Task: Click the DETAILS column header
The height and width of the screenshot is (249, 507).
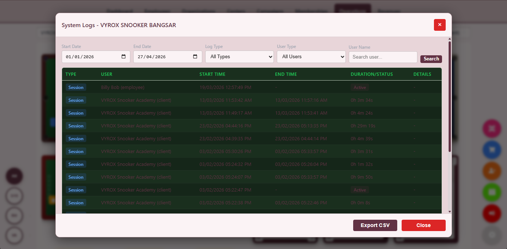Action: click(x=422, y=74)
